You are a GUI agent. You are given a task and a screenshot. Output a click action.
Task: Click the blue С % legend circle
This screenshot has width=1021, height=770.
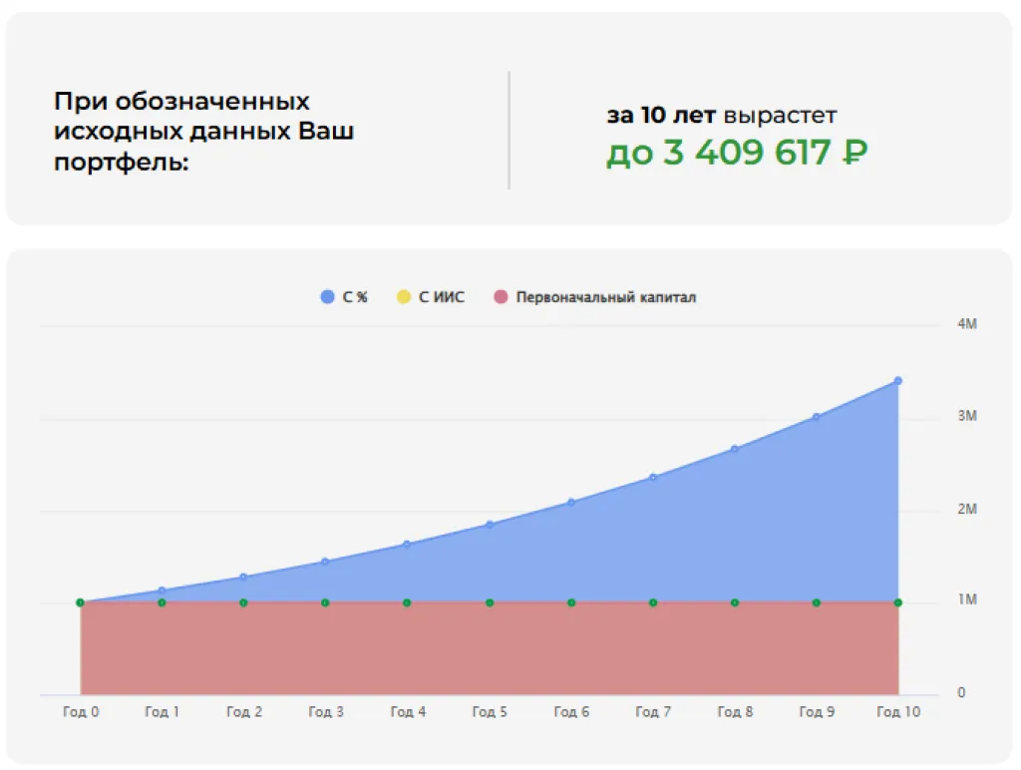[x=328, y=297]
